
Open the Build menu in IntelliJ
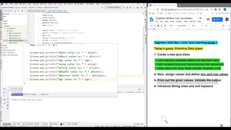pyautogui.click(x=51, y=4)
